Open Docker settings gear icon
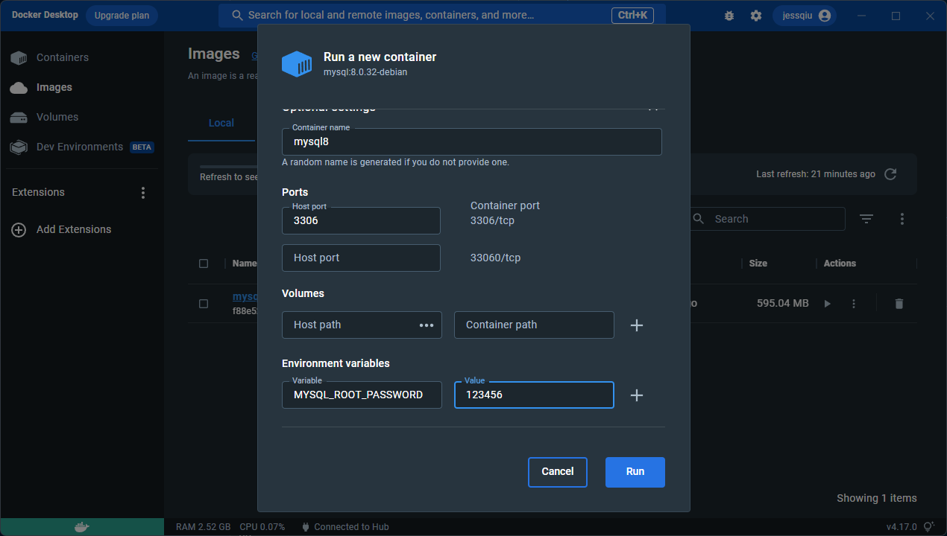Image resolution: width=947 pixels, height=536 pixels. coord(756,16)
